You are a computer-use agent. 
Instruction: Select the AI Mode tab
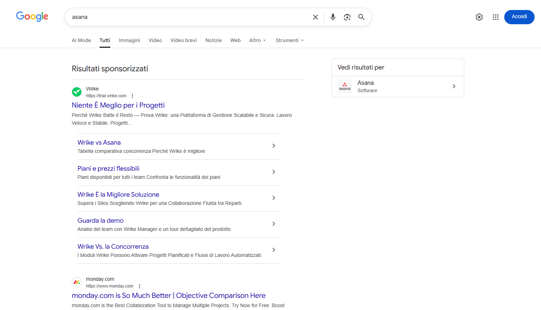[81, 40]
